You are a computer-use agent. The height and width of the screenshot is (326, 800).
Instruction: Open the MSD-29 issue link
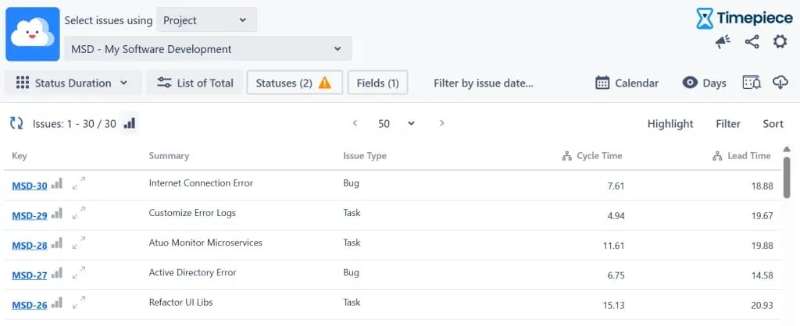point(30,215)
